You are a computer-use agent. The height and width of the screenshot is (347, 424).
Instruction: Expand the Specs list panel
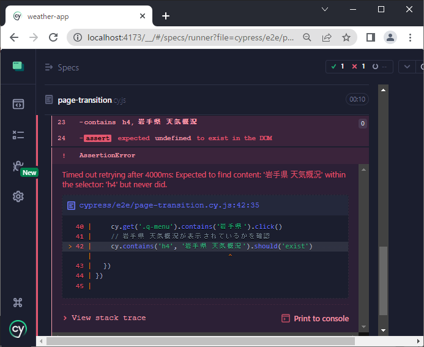click(x=62, y=67)
